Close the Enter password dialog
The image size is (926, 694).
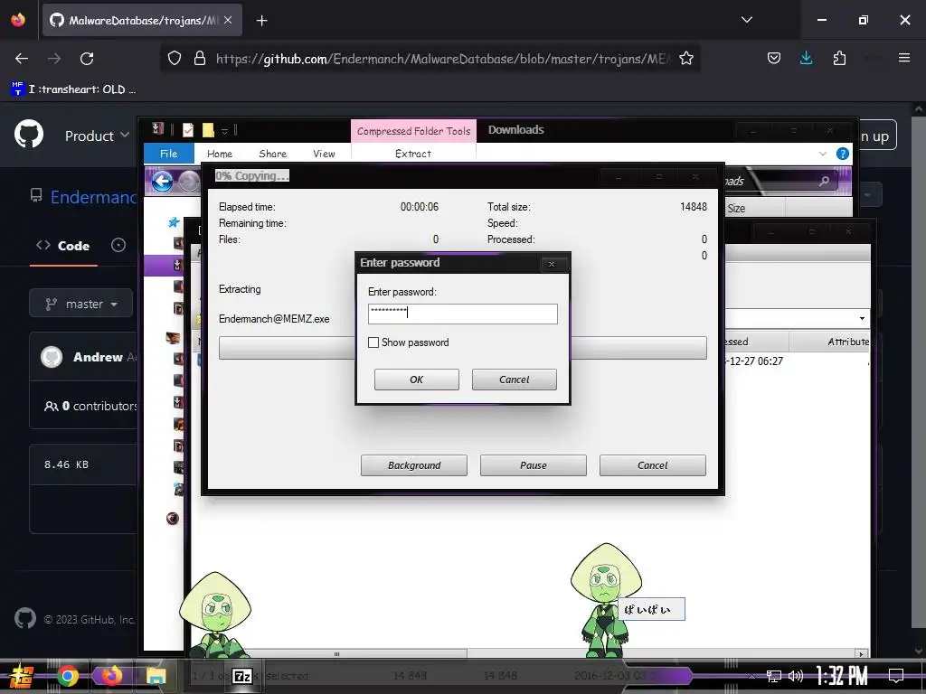point(551,264)
